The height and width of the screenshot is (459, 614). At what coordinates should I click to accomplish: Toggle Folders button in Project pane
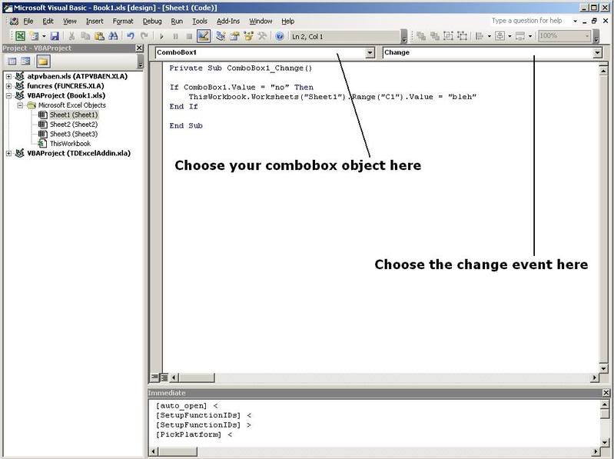coord(43,62)
